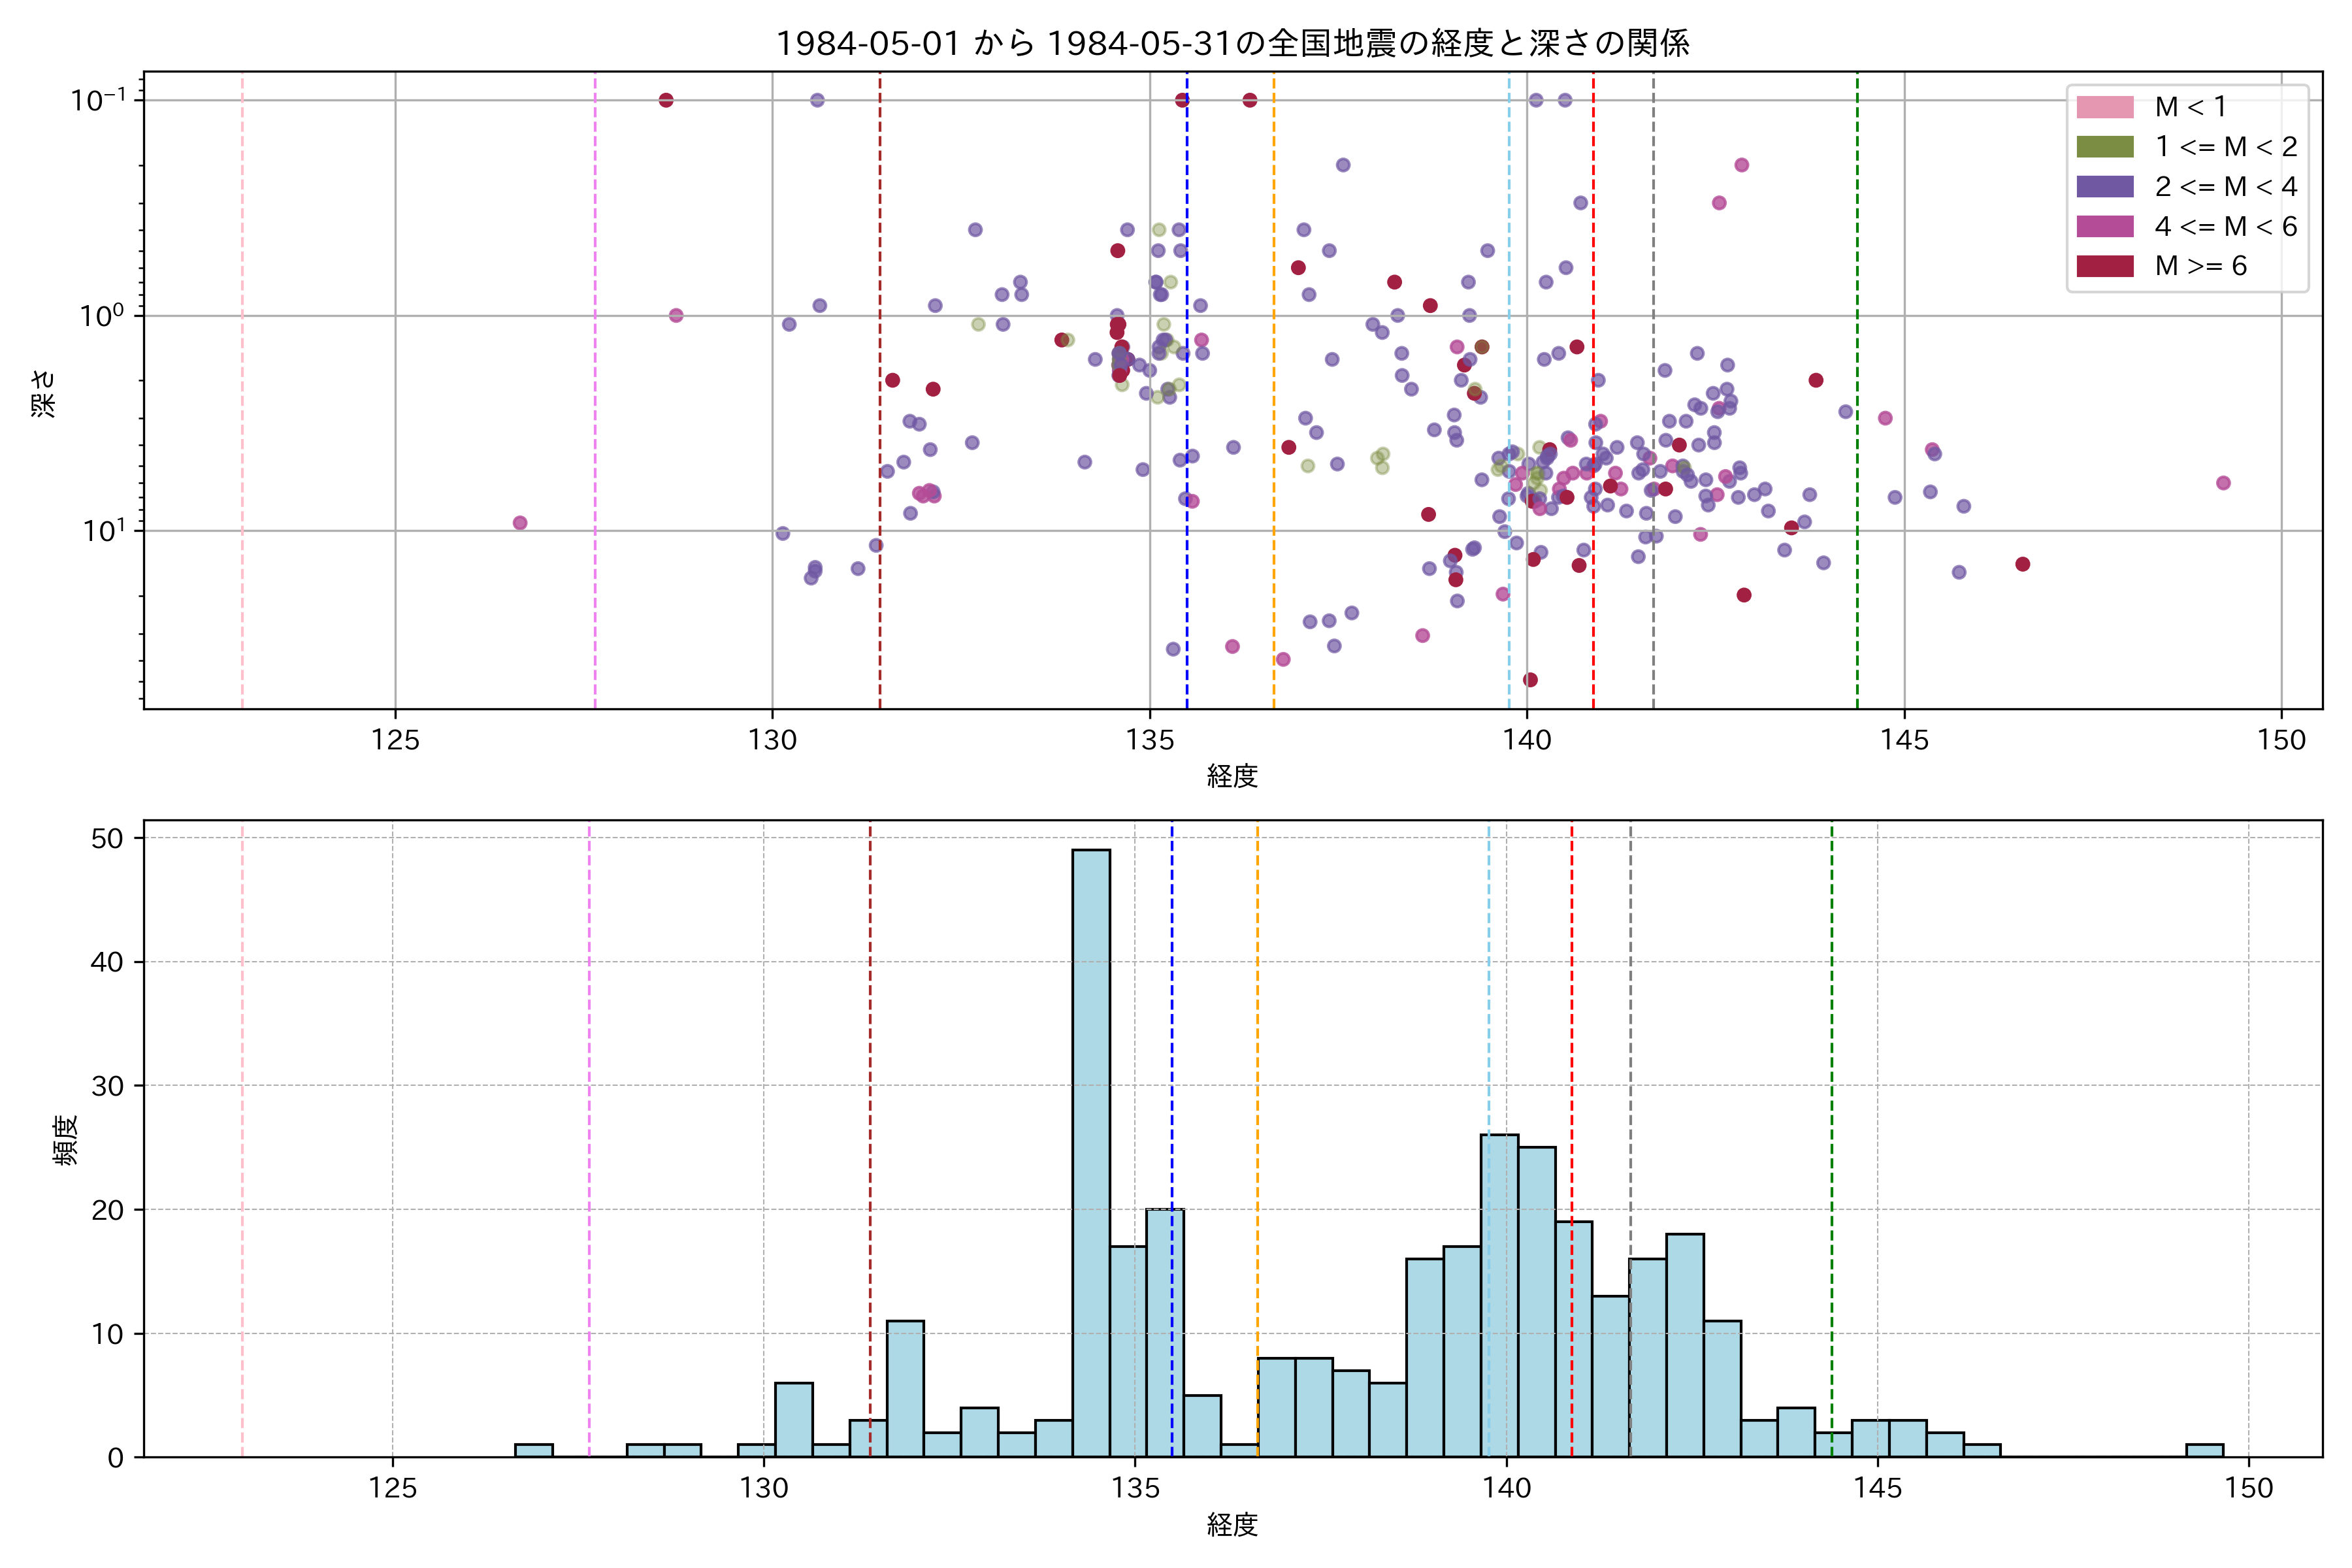Click the rightmost histogram bar near longitude 149.5
Image resolution: width=2352 pixels, height=1568 pixels.
2204,1450
